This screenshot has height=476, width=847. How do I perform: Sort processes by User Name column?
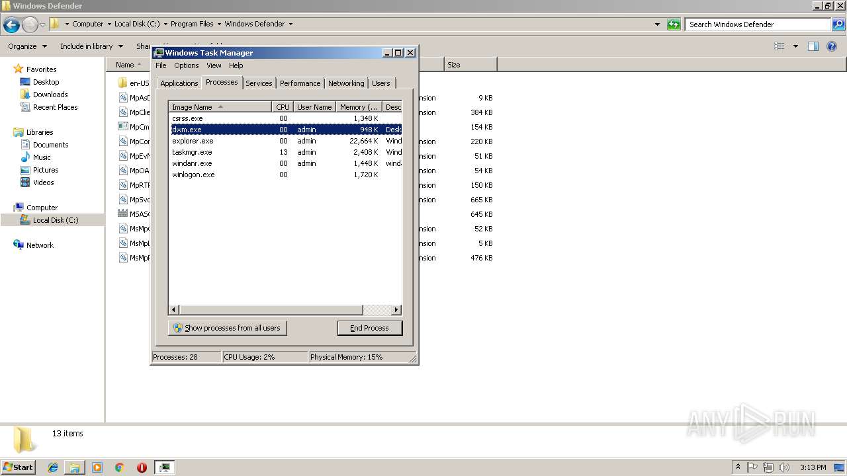click(314, 107)
